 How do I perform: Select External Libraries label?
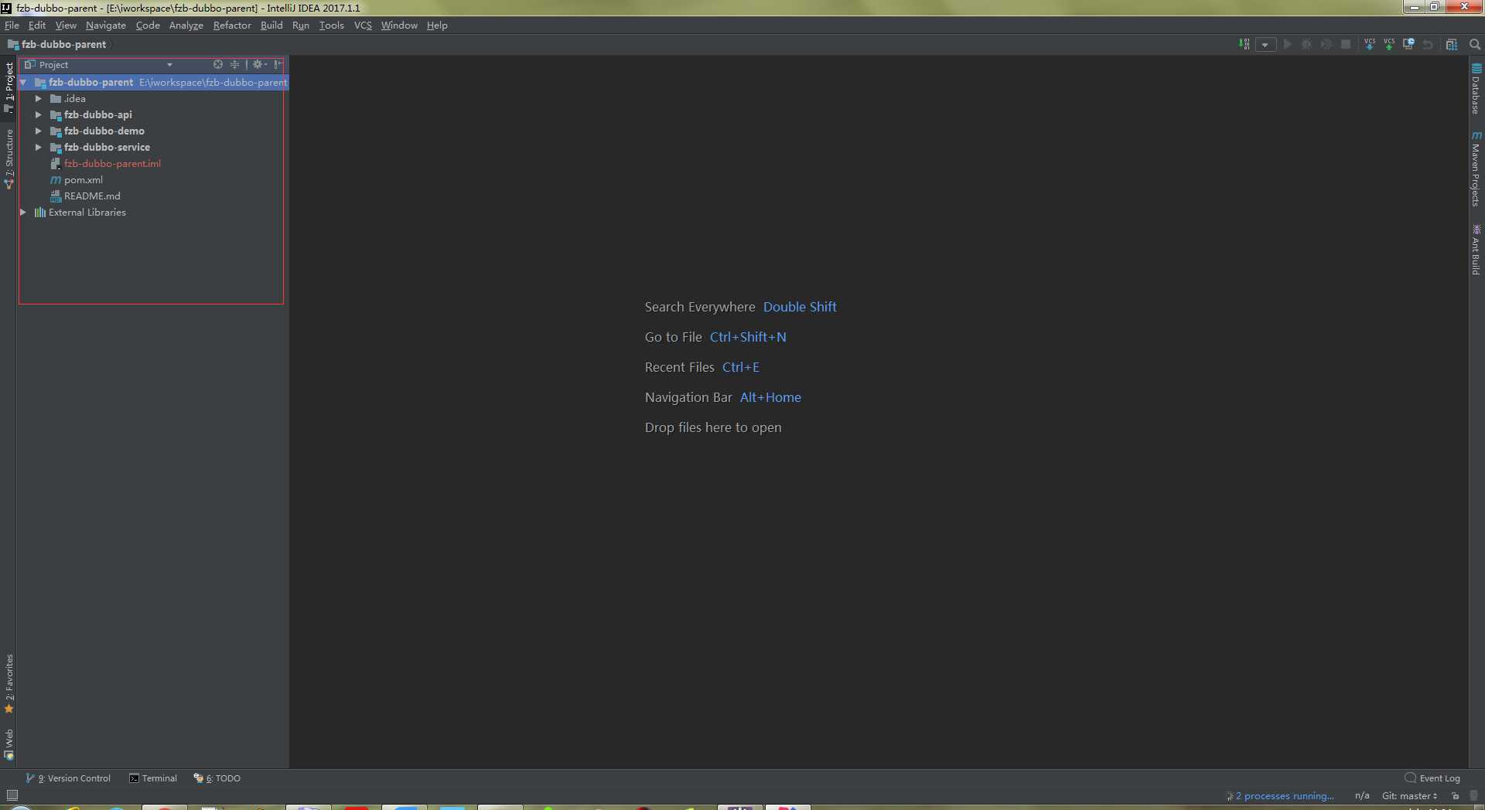tap(87, 212)
